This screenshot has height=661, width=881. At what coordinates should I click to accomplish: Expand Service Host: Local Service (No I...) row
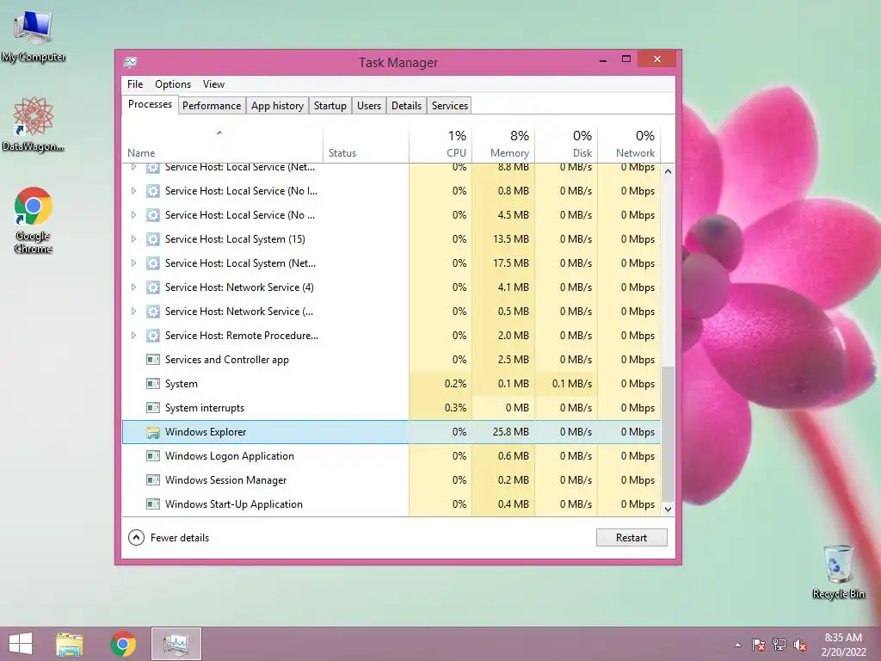click(x=133, y=191)
